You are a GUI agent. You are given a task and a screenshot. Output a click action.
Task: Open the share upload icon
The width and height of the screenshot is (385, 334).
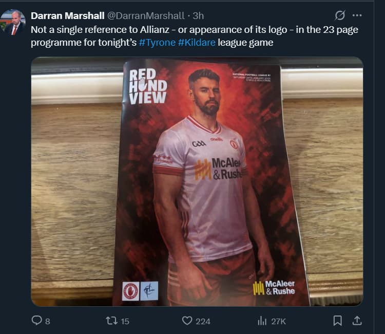pos(357,321)
